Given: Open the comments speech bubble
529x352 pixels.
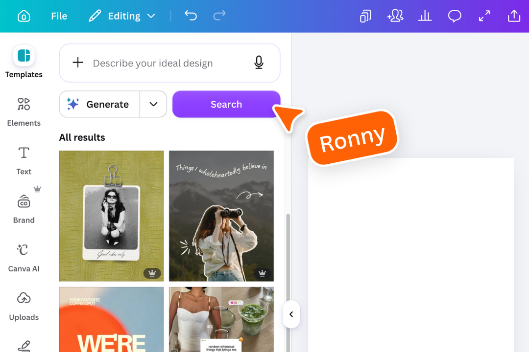Looking at the screenshot, I should coord(455,16).
